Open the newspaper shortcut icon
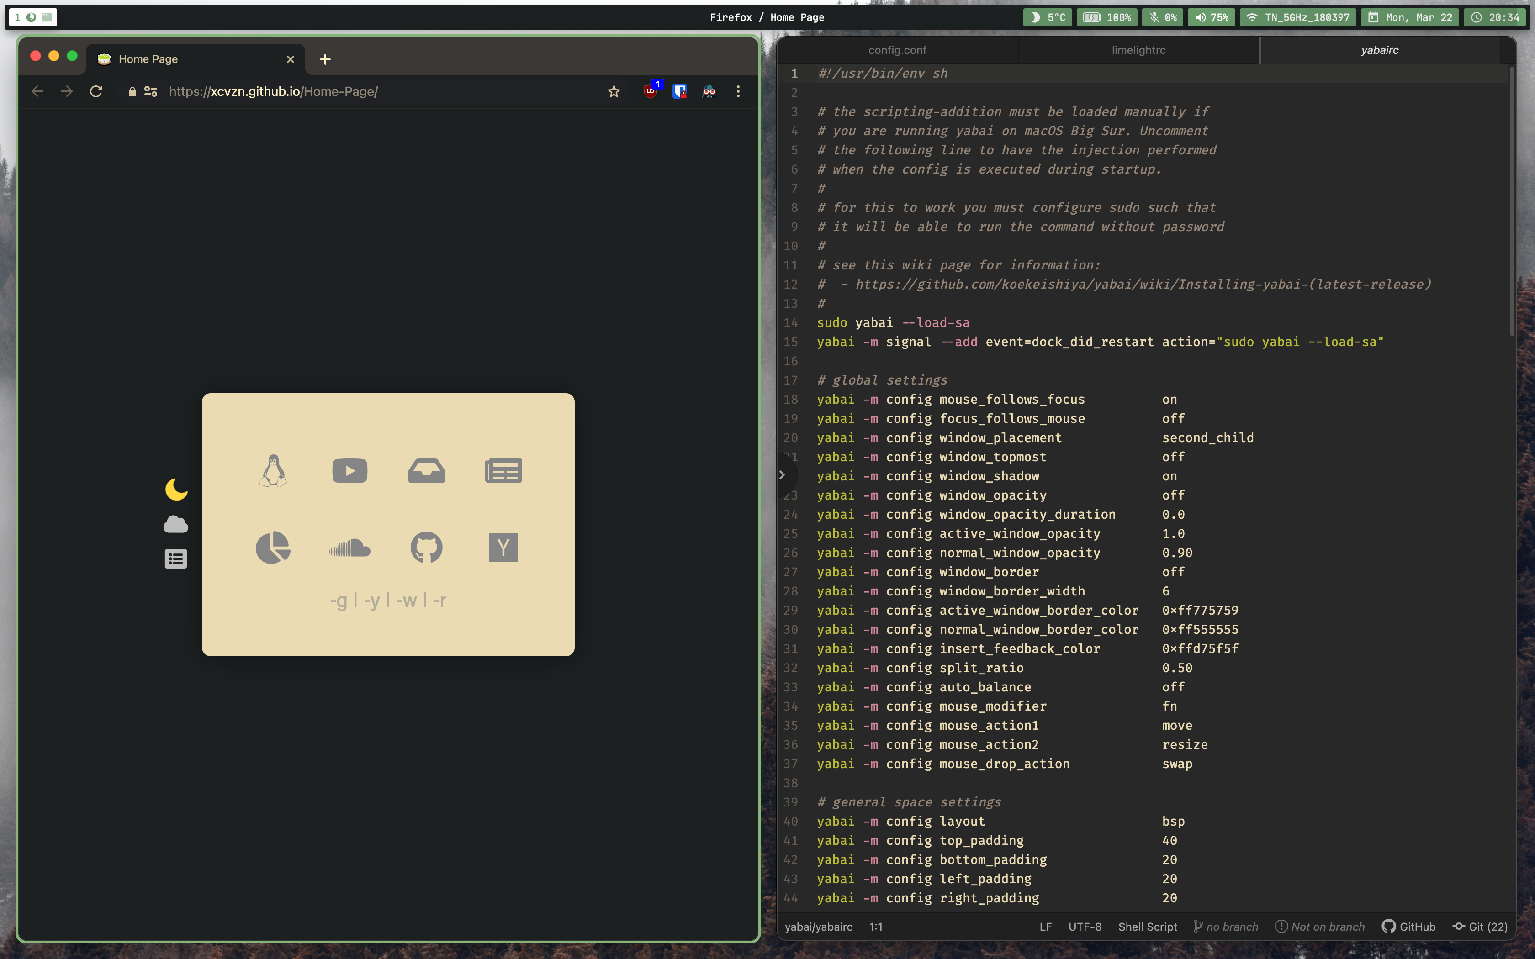The height and width of the screenshot is (959, 1535). coord(503,471)
